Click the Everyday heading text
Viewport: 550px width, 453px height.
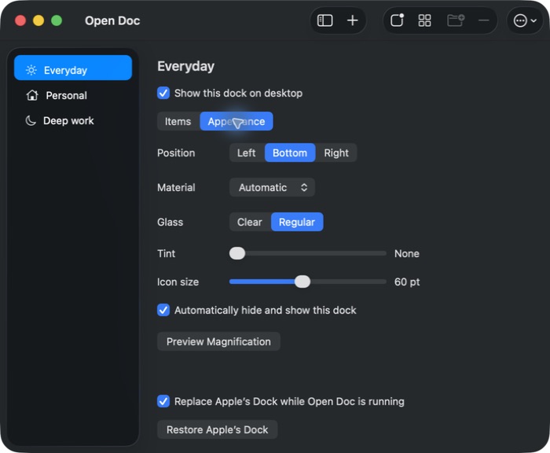185,67
